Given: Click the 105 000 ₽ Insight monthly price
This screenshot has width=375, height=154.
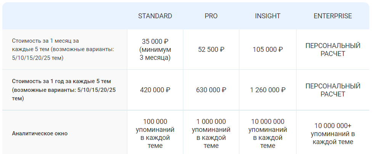Looking at the screenshot, I should pos(268,50).
